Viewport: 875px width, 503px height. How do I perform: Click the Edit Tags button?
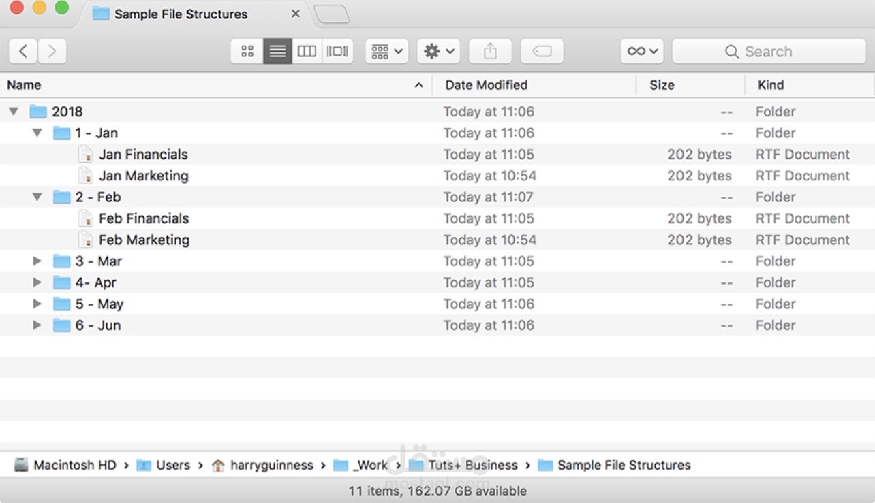pyautogui.click(x=542, y=52)
